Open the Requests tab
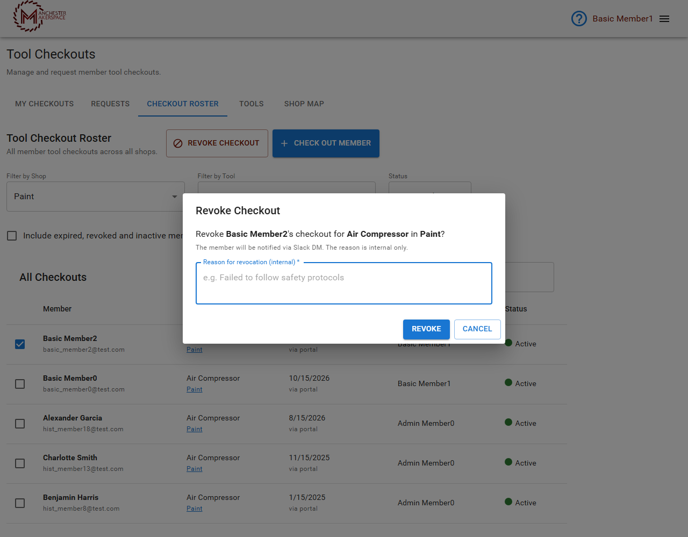The image size is (688, 537). pos(110,104)
